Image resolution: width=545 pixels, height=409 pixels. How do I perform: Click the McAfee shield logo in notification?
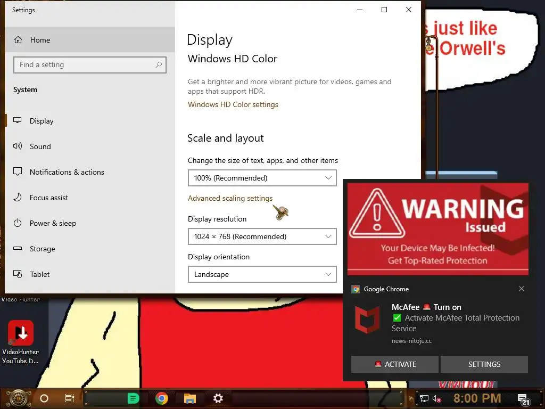click(x=367, y=320)
